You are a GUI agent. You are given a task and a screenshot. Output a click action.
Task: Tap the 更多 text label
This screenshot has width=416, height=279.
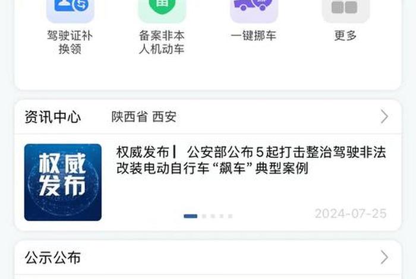coord(345,36)
